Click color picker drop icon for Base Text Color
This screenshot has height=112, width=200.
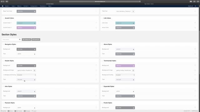[35, 12]
